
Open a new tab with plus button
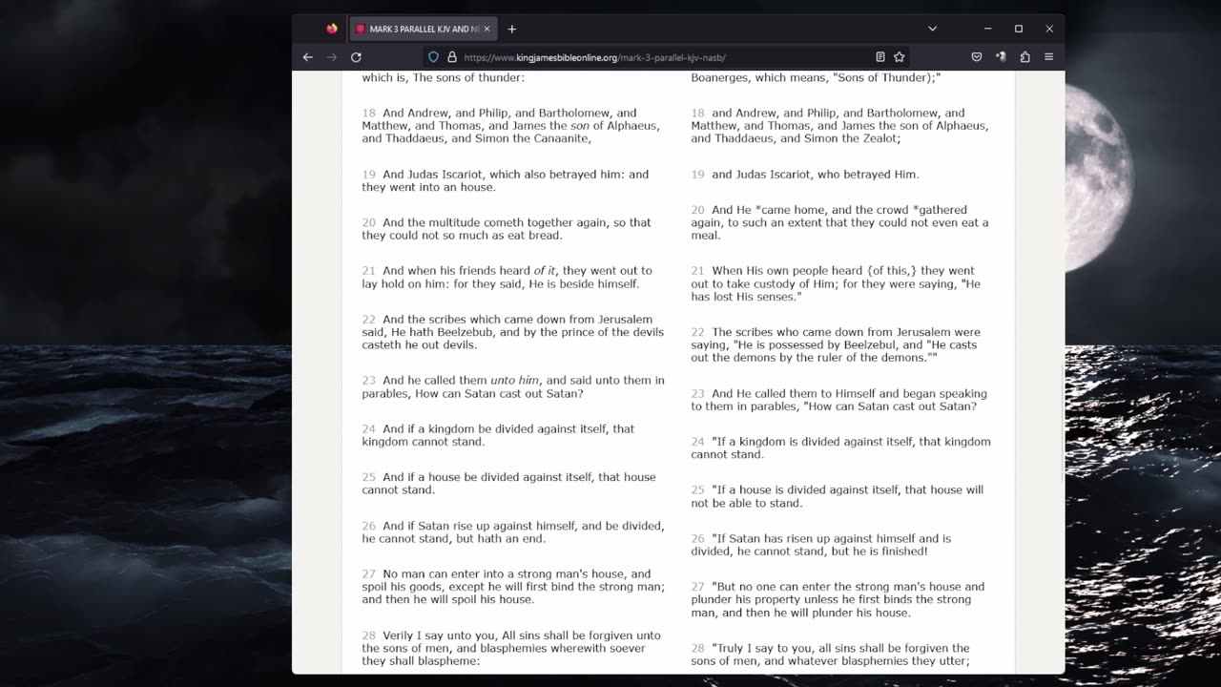511,29
